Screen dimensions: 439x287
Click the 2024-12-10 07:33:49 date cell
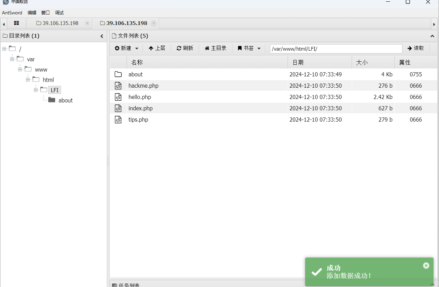point(315,74)
